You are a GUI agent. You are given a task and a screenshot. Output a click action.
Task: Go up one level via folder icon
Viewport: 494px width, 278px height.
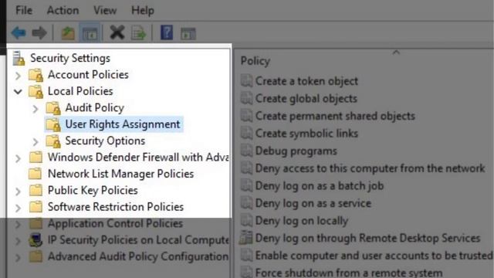[68, 33]
